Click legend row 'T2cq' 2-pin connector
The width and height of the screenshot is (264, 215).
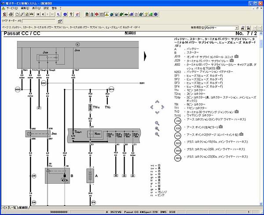click(x=190, y=93)
